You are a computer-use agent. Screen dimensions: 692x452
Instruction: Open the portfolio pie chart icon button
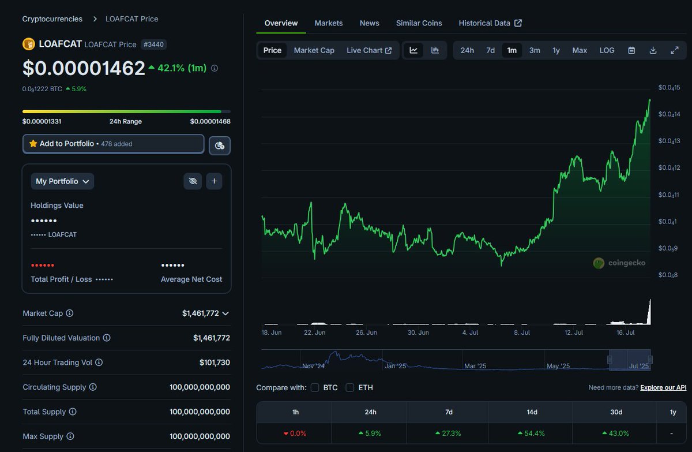pos(219,145)
